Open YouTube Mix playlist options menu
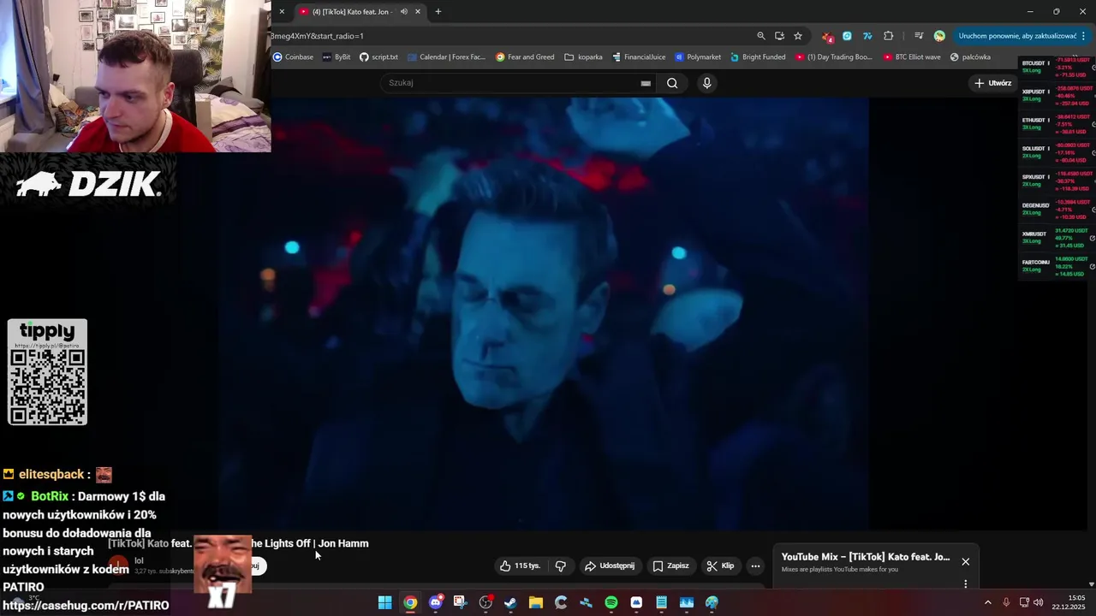 (966, 584)
